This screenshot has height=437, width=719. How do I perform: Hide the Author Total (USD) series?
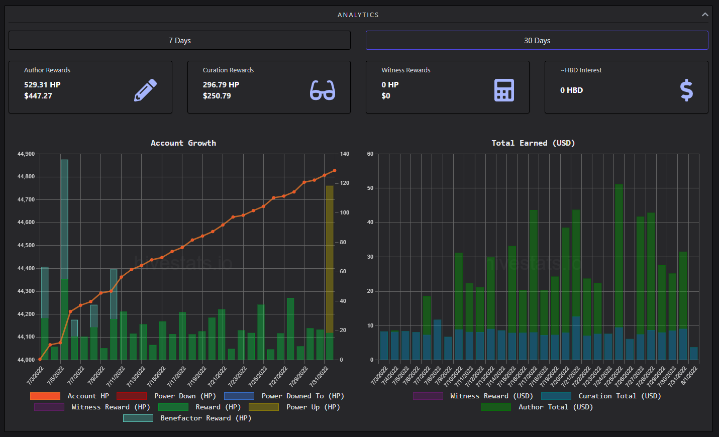click(537, 407)
